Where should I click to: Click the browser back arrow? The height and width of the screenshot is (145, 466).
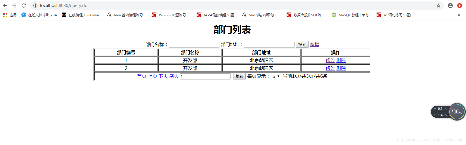coord(5,6)
